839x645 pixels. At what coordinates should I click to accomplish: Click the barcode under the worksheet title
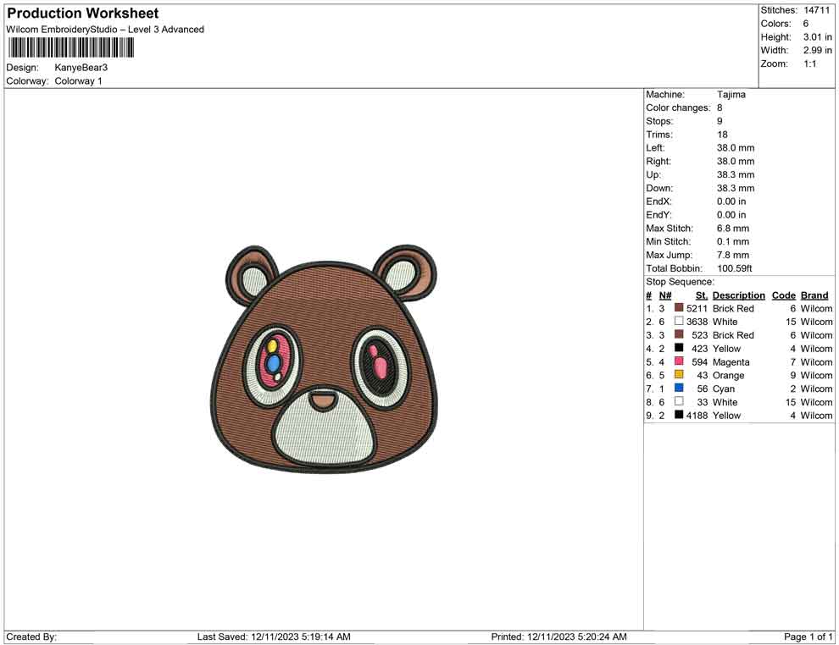click(x=70, y=48)
